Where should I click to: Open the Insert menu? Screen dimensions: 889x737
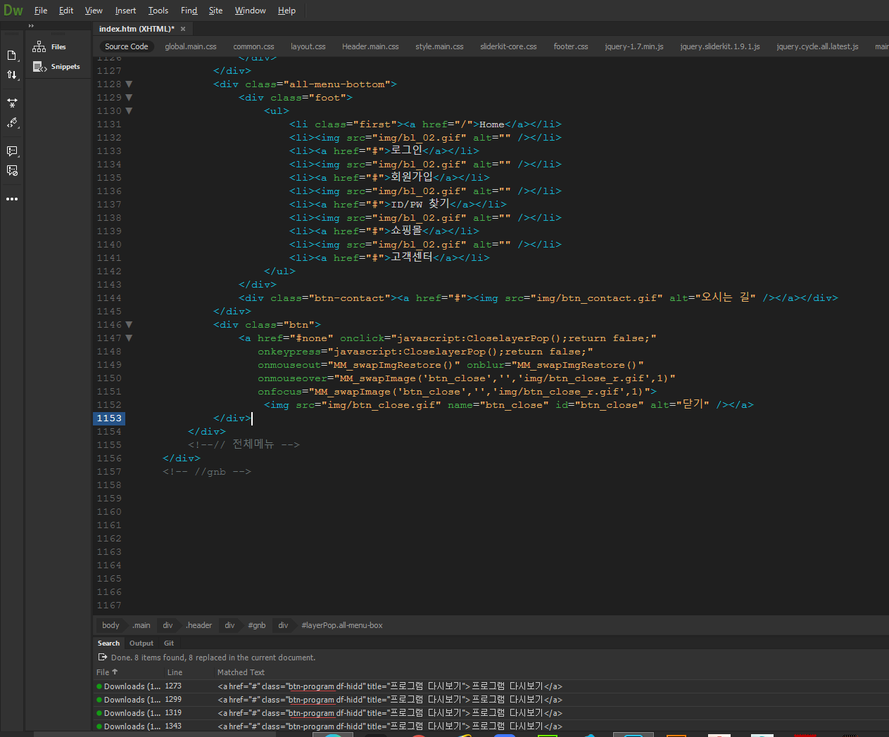click(125, 11)
